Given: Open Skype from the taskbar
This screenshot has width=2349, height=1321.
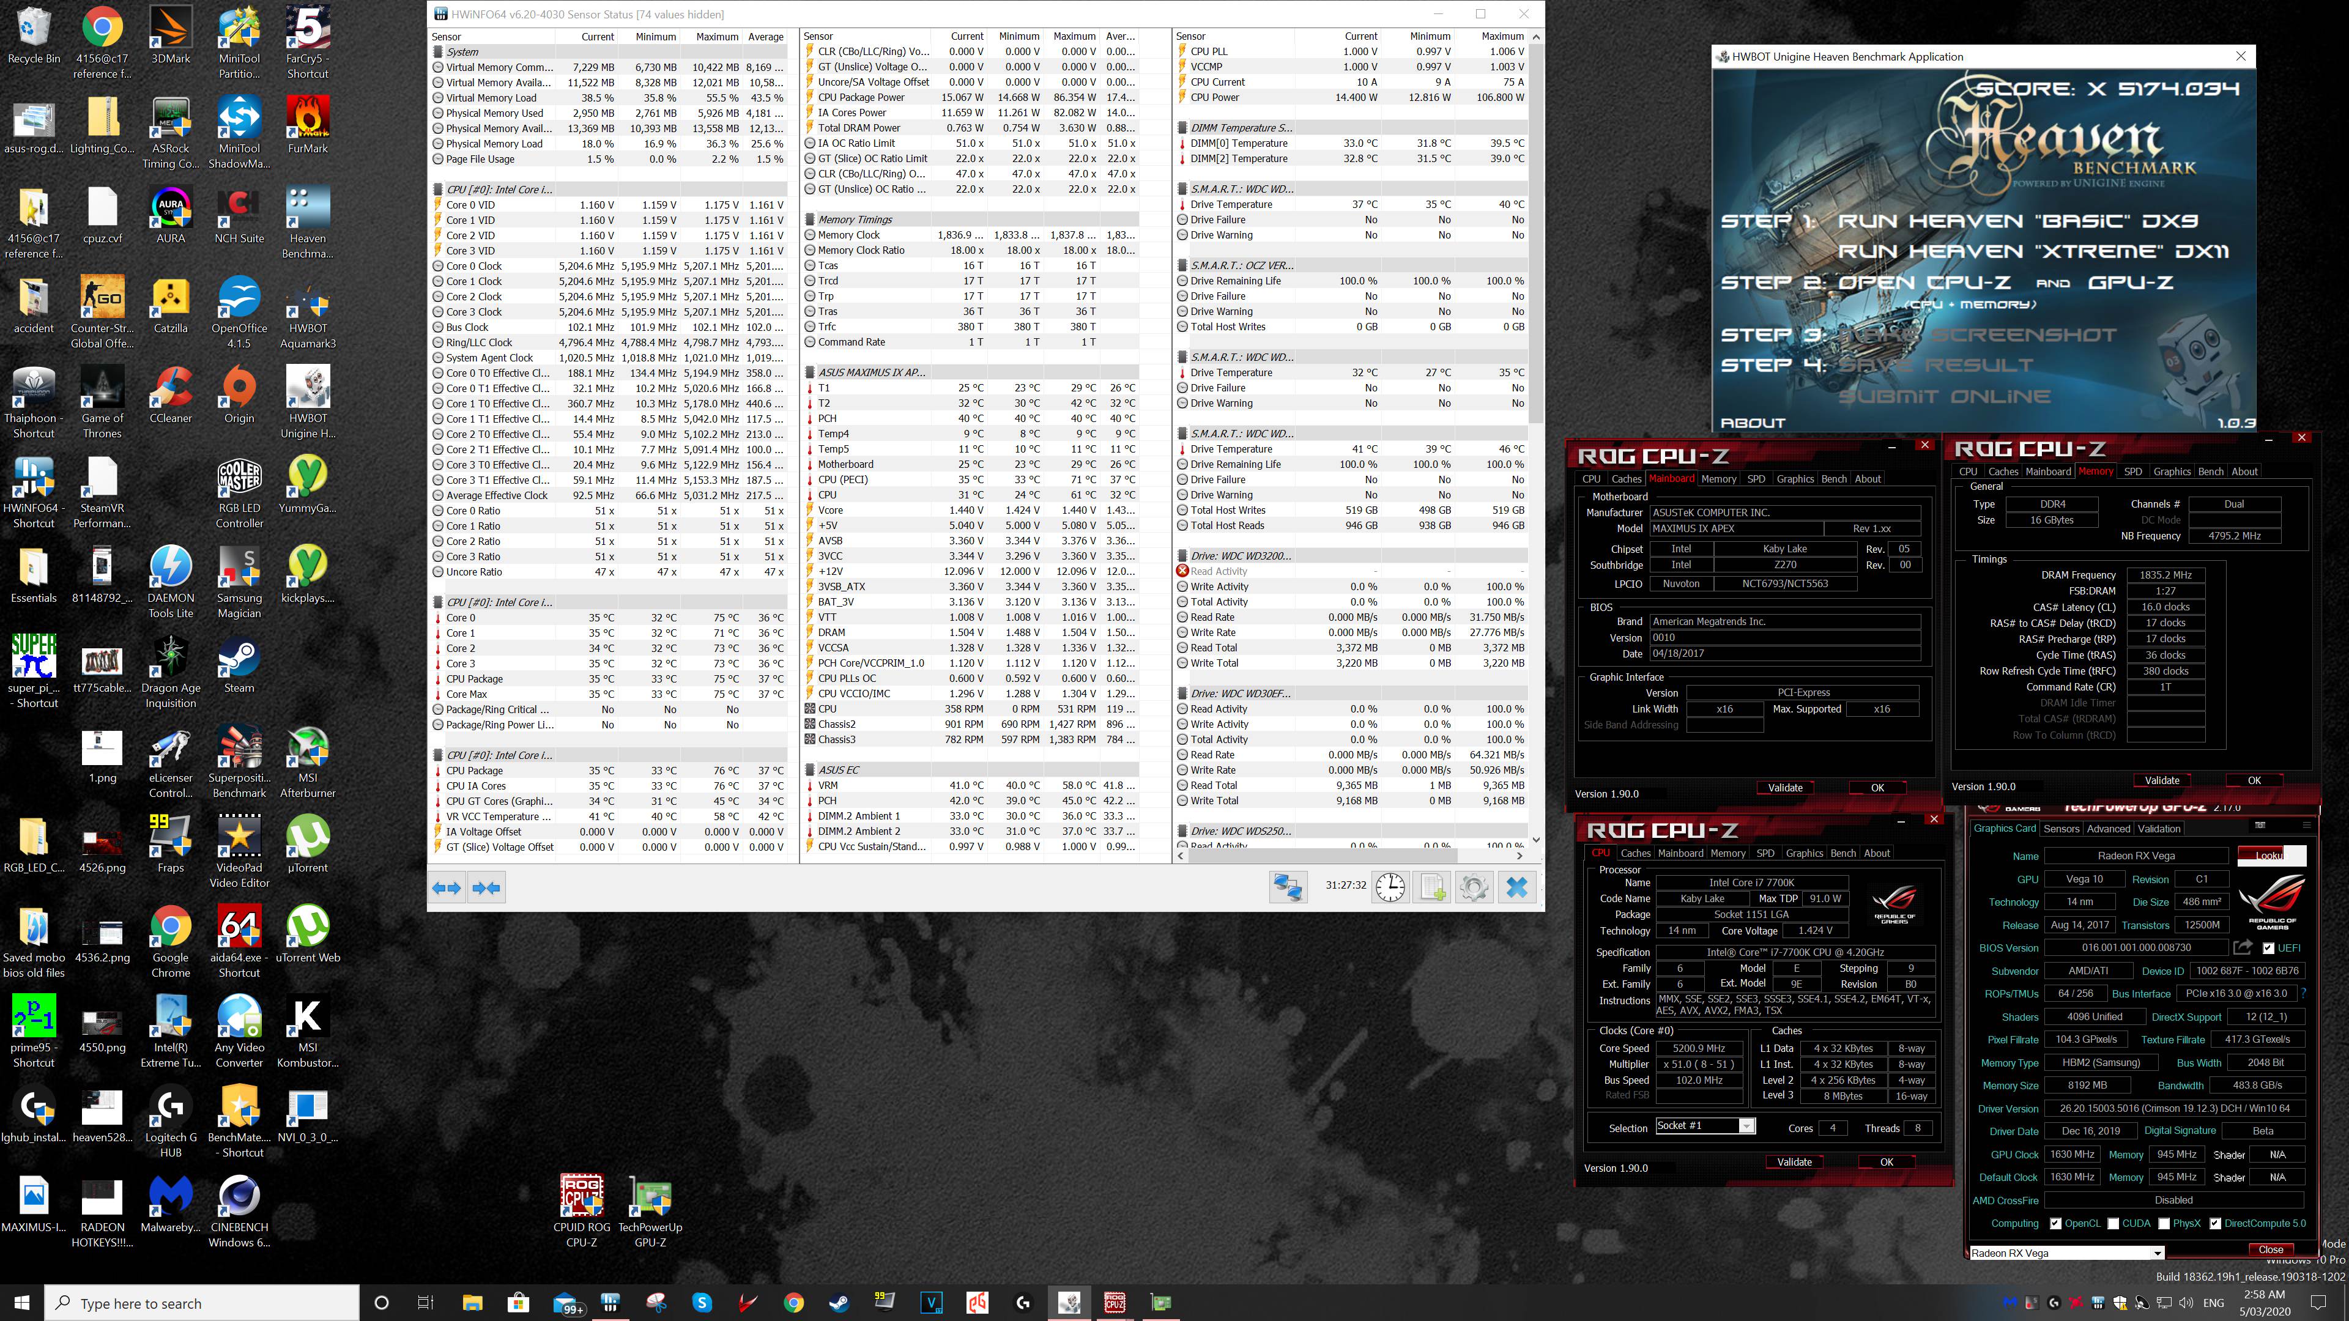Looking at the screenshot, I should point(702,1303).
